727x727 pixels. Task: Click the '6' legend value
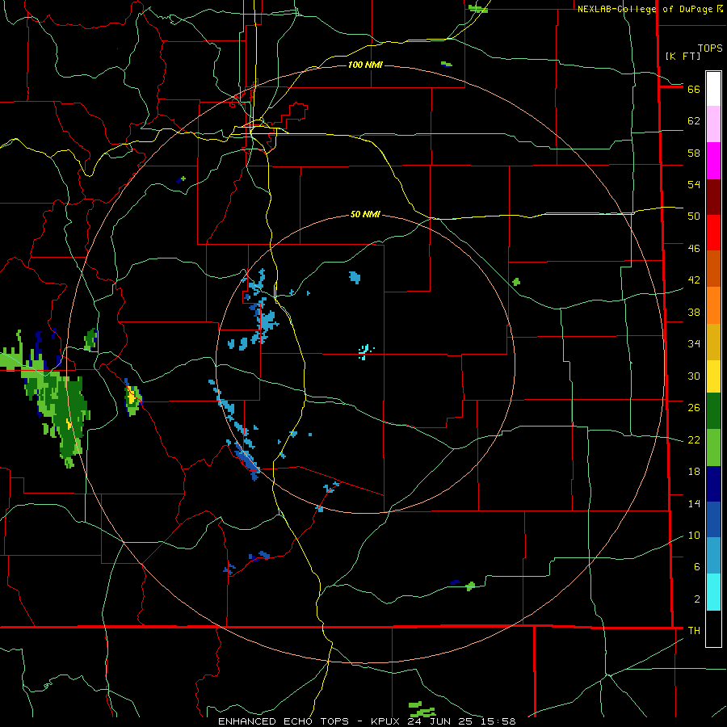point(697,567)
